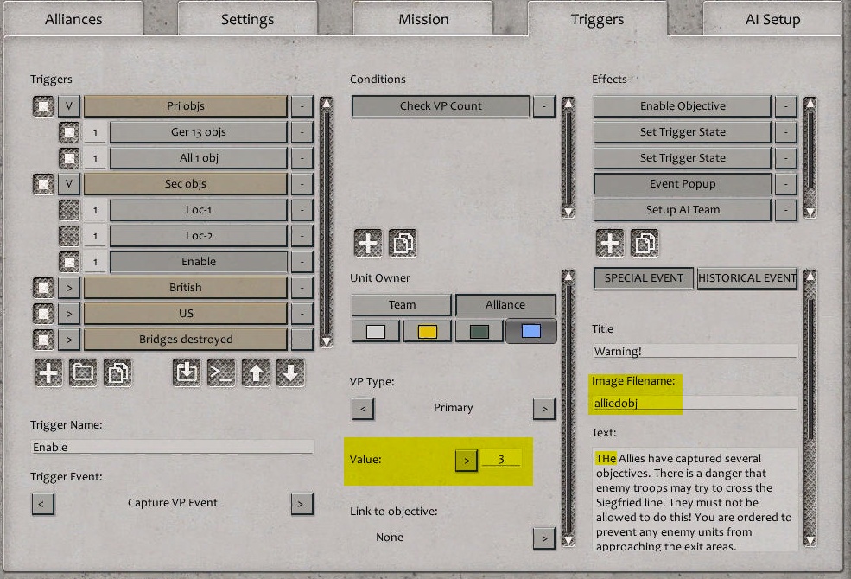This screenshot has width=851, height=579.
Task: Toggle checkbox for US group
Action: pyautogui.click(x=43, y=314)
